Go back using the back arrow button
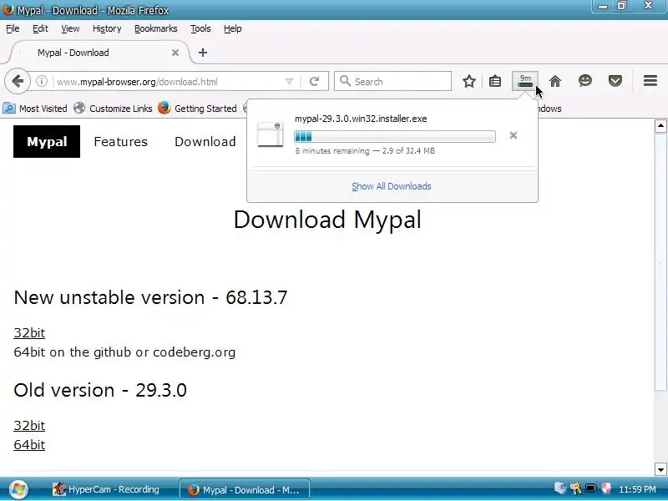 pos(18,81)
